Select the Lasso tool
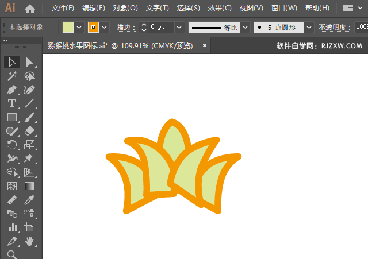This screenshot has width=368, height=259. pos(29,76)
